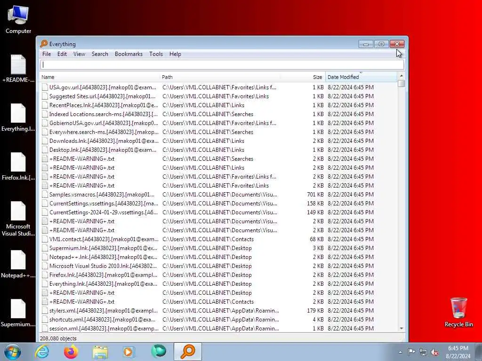This screenshot has width=482, height=361.
Task: Select the Everything.l... desktop file icon
Action: (x=18, y=118)
